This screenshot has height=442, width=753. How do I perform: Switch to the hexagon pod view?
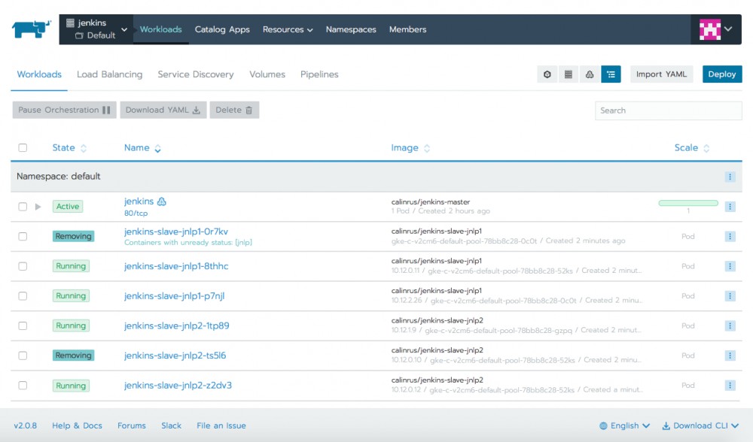(x=547, y=74)
